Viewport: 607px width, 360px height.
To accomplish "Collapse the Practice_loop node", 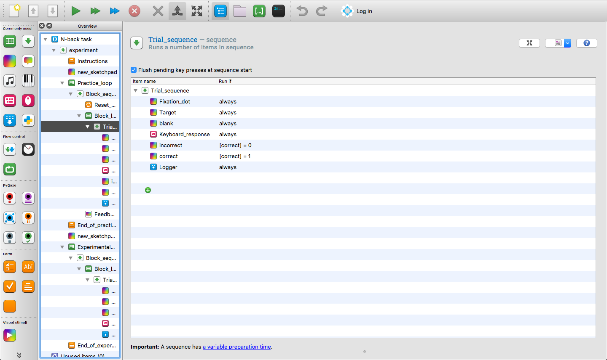I will pyautogui.click(x=62, y=83).
